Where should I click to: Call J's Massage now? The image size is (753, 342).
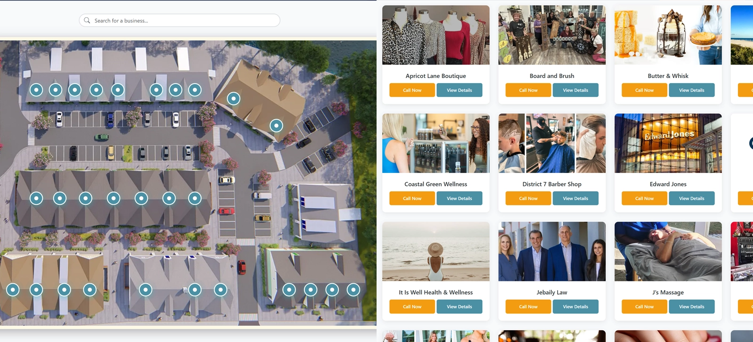click(x=644, y=307)
